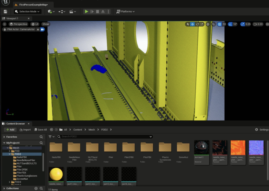This screenshot has height=191, width=269.
Task: Click the Play button to start simulation
Action: (x=86, y=12)
